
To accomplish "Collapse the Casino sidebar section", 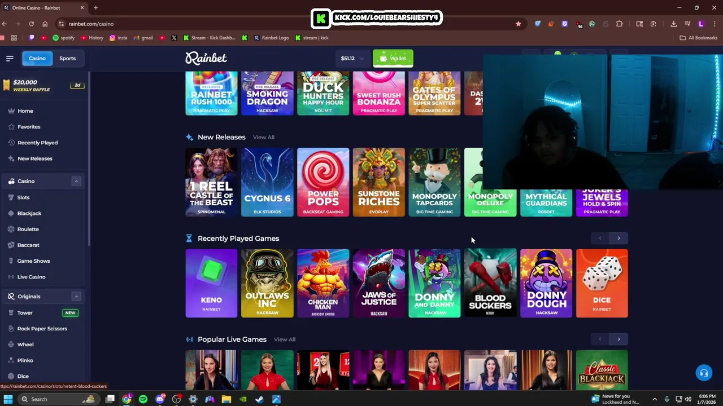I will tap(76, 181).
